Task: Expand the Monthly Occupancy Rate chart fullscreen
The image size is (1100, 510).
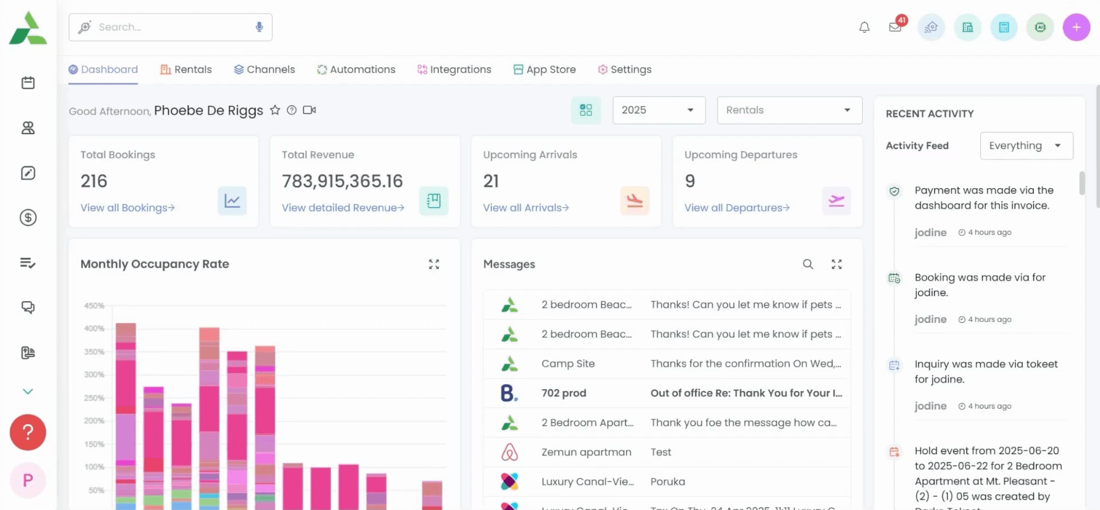Action: (x=434, y=264)
